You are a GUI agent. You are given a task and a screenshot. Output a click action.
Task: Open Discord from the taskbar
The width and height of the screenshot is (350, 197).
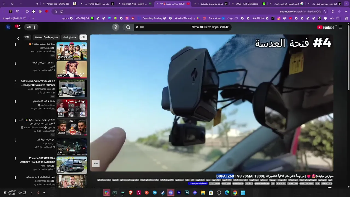[x=171, y=193]
